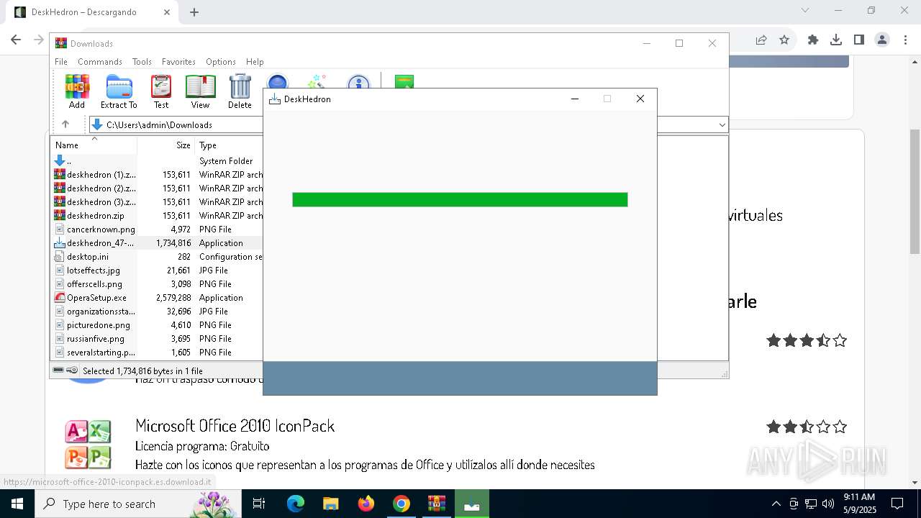Viewport: 921px width, 518px height.
Task: Minimize the DeskHedron installer window
Action: click(x=575, y=99)
